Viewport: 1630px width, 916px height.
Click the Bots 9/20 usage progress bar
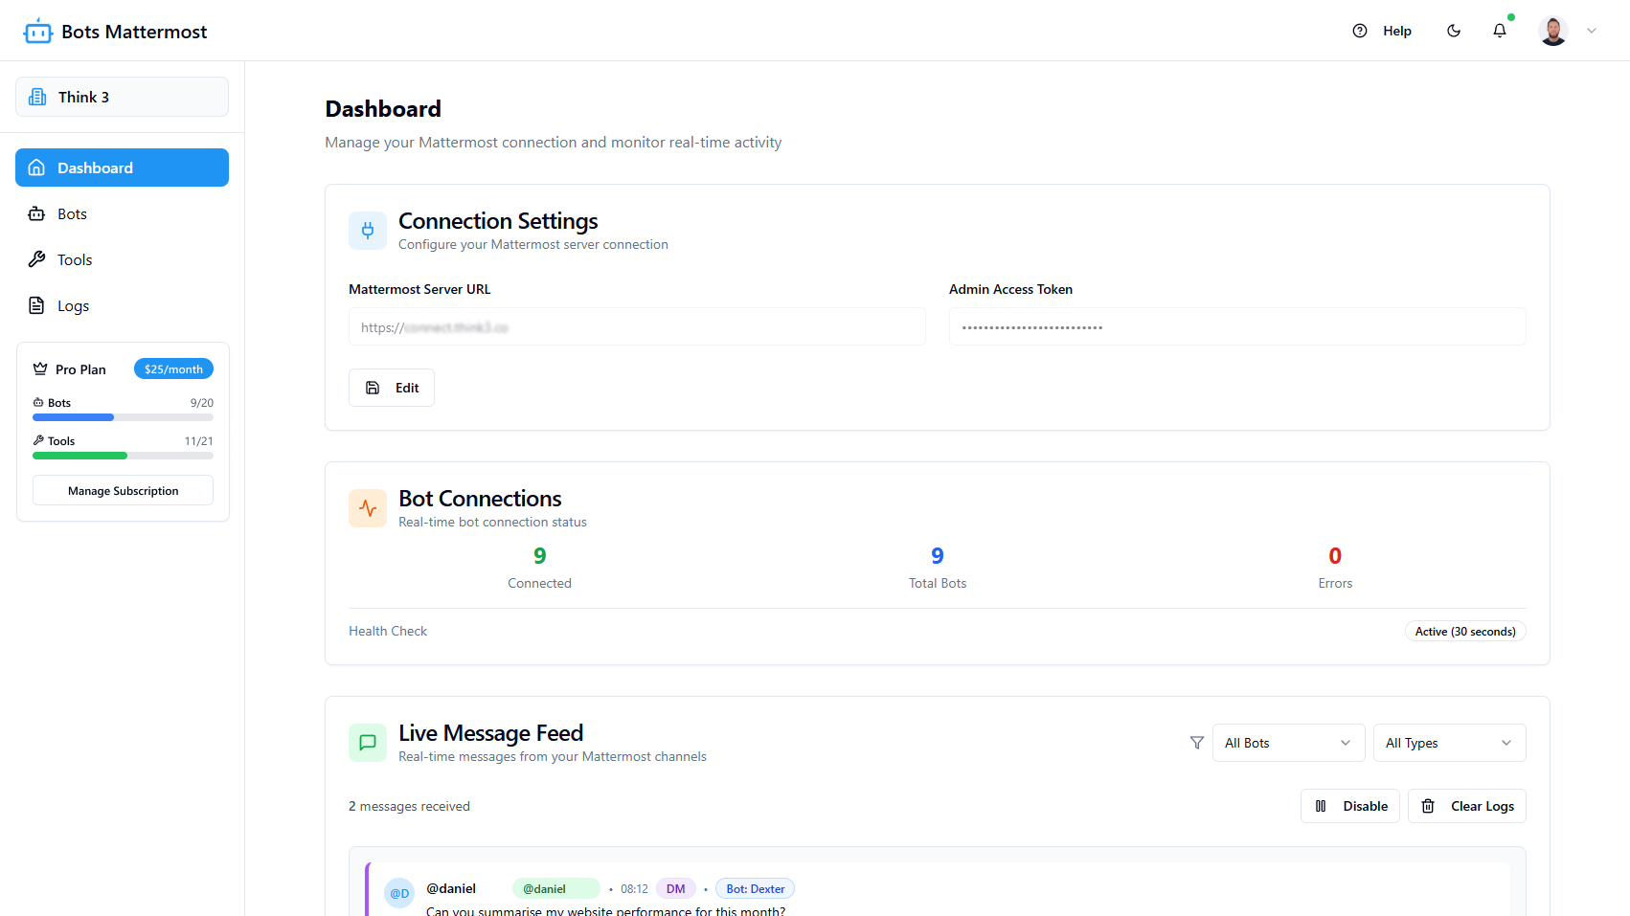(123, 417)
